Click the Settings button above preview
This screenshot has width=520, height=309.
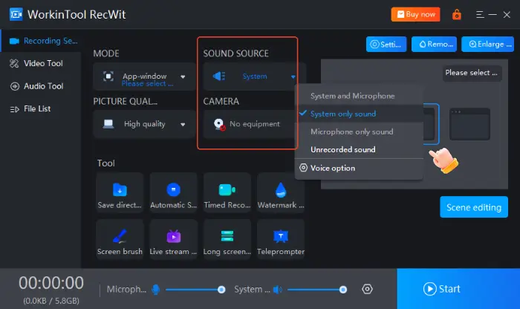pos(386,44)
